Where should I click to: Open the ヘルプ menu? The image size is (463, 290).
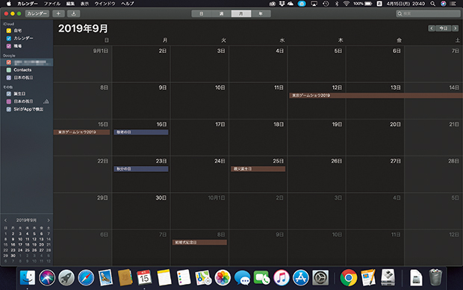tap(127, 4)
